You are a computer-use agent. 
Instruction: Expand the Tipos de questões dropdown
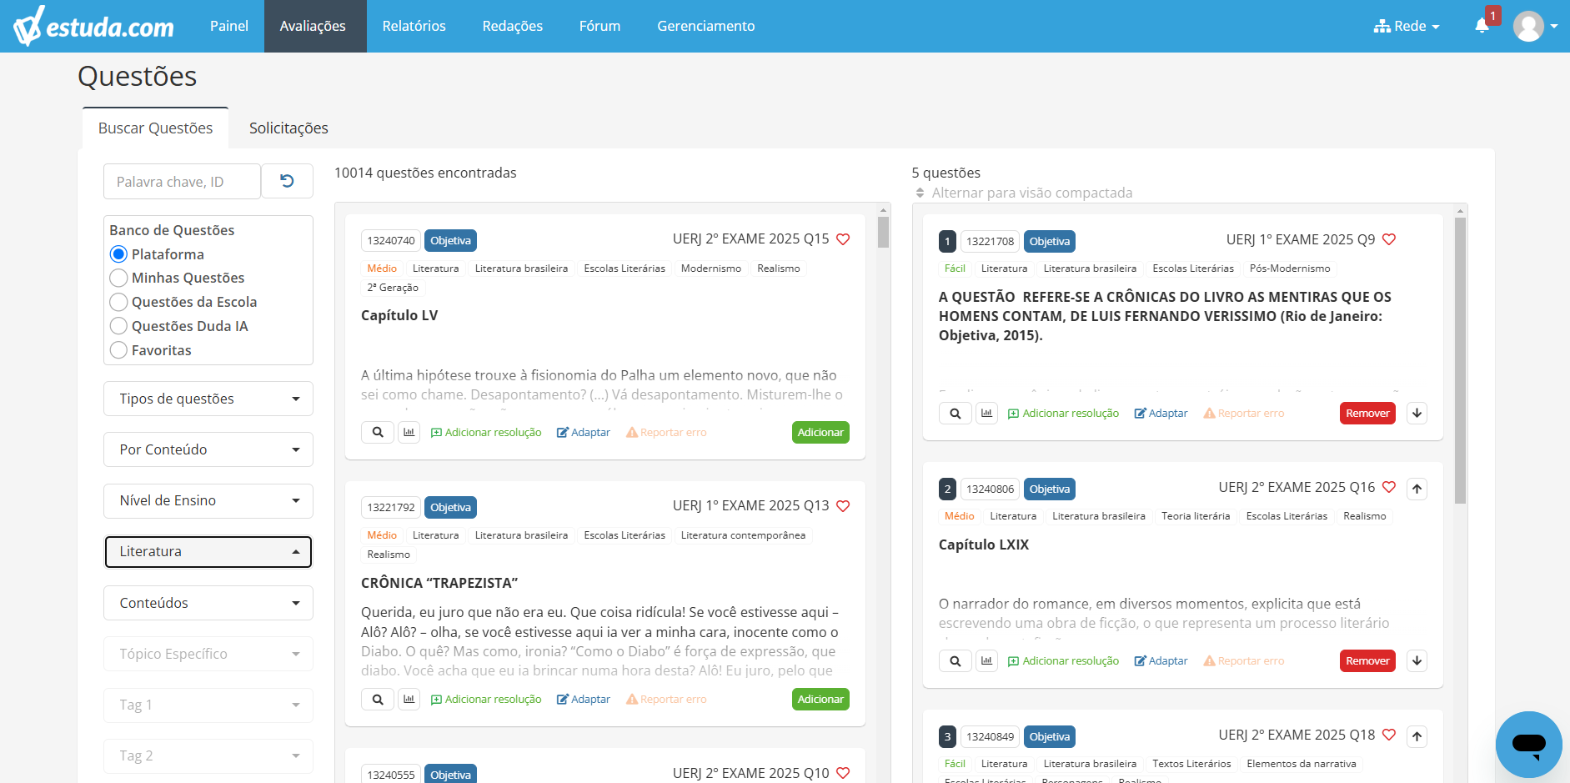point(208,399)
